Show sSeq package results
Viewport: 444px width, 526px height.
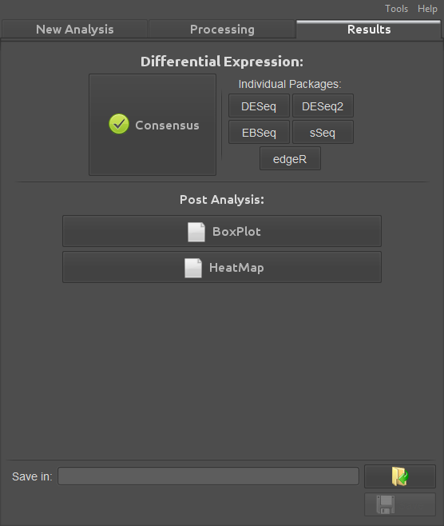tap(323, 132)
